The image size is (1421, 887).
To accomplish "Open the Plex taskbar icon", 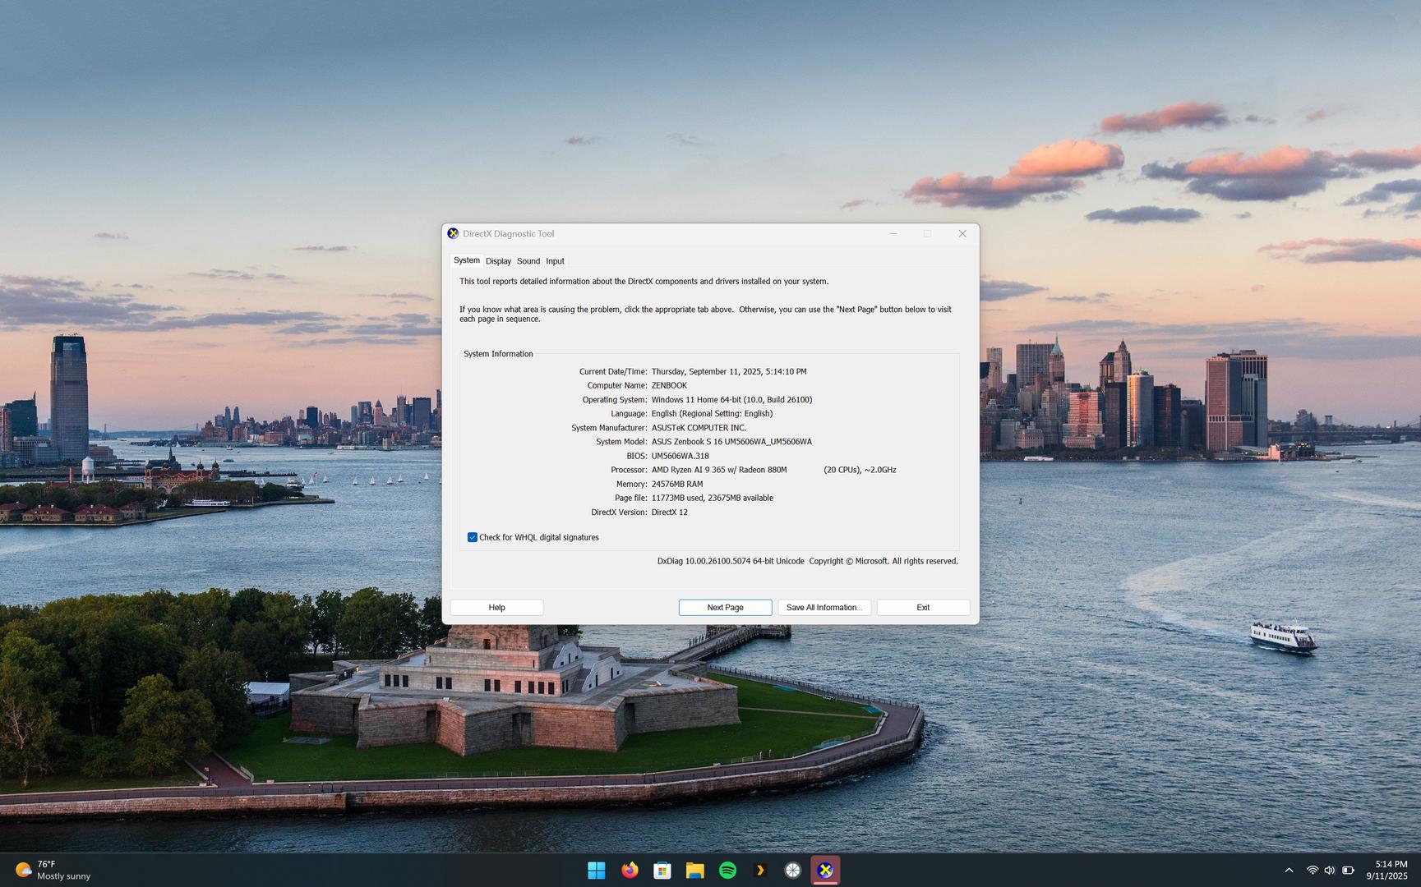I will [760, 871].
